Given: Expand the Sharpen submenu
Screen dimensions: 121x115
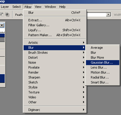Looking at the screenshot, I should (x=55, y=77).
